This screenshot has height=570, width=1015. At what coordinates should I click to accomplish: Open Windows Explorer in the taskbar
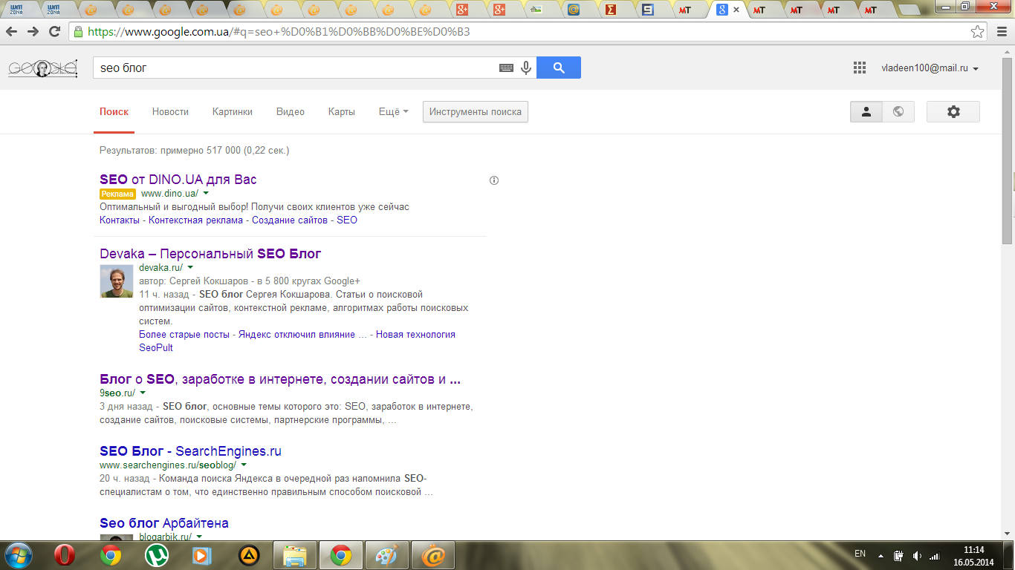tap(295, 555)
